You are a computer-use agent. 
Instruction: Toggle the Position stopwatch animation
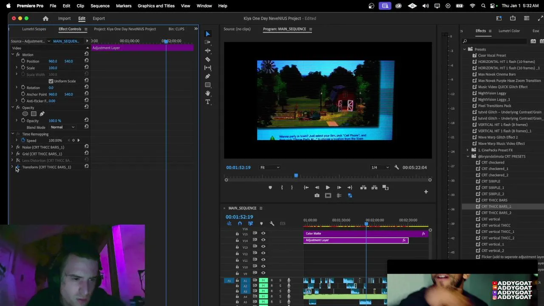tap(23, 61)
